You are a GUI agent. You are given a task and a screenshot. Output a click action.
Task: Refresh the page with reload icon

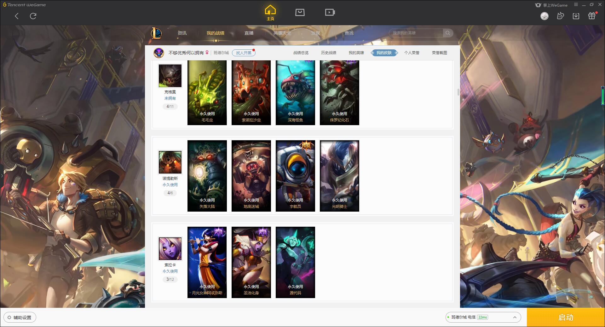(x=33, y=16)
